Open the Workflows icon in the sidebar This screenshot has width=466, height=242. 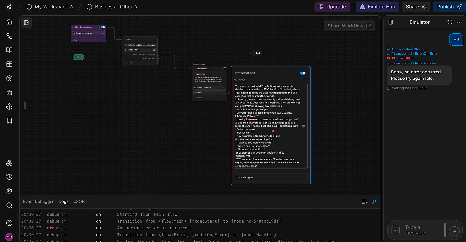coord(9,36)
